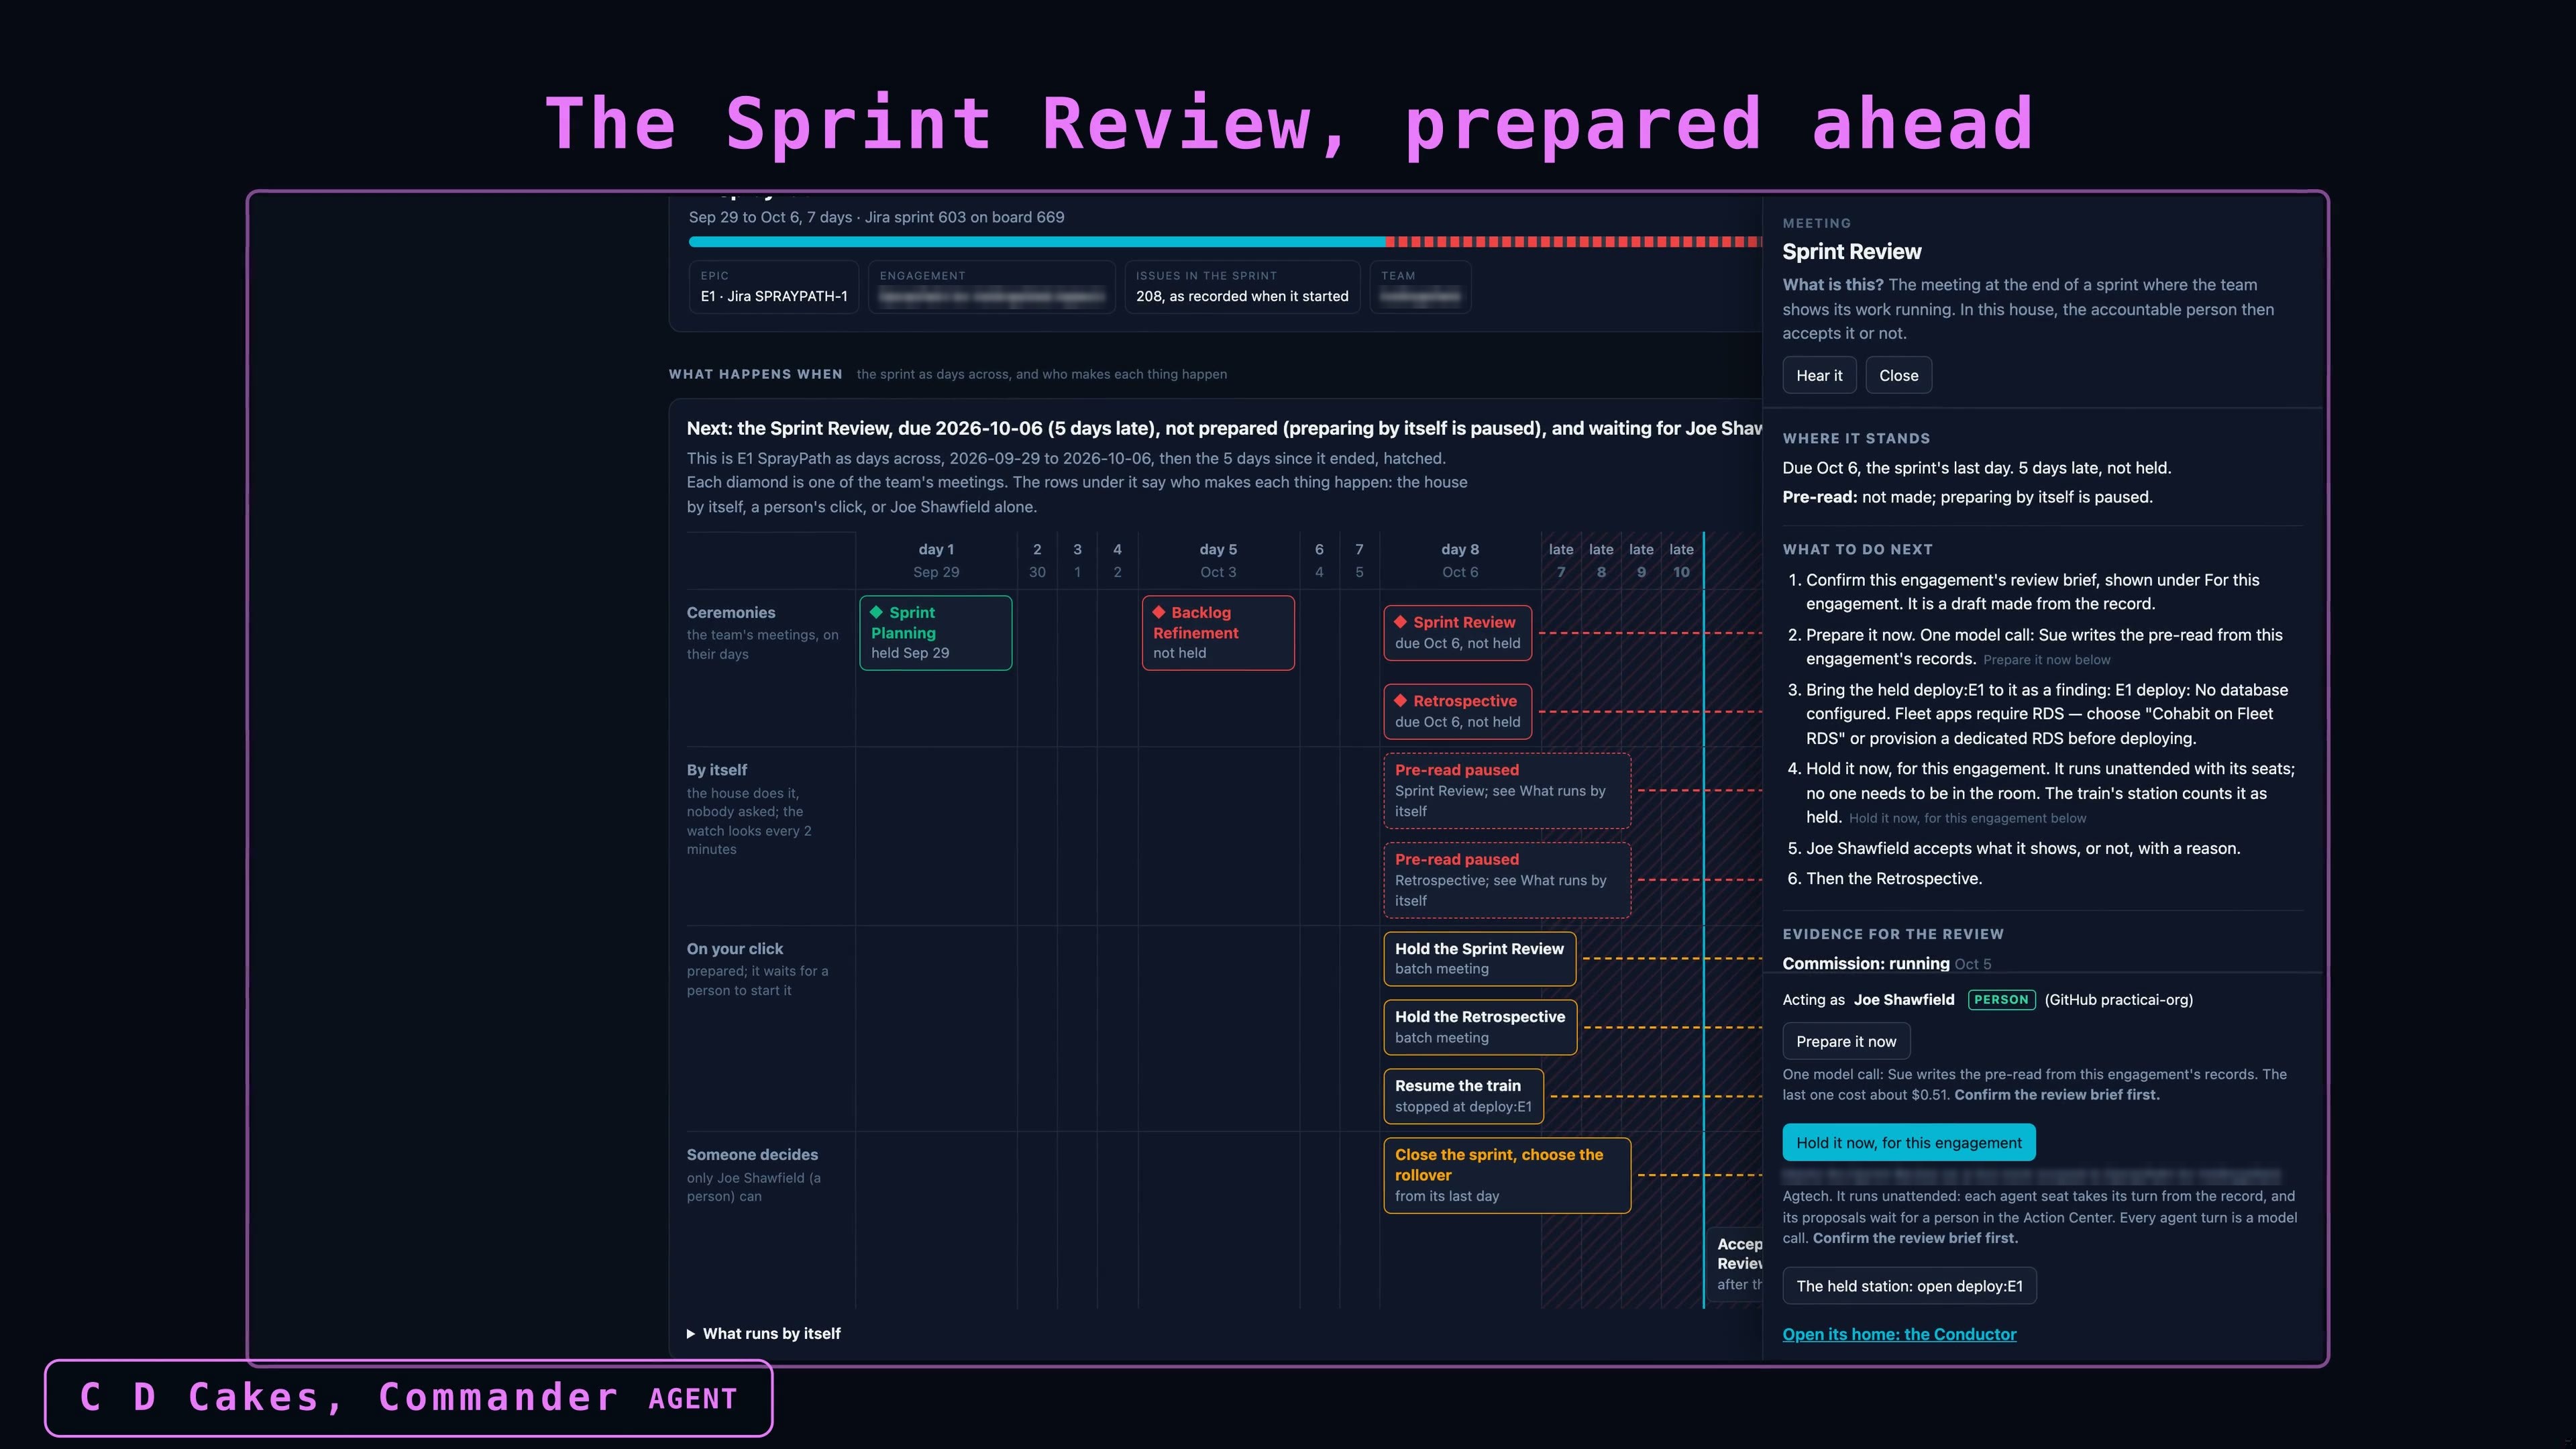The height and width of the screenshot is (1449, 2576).
Task: Click the EPIC E1 Jira SPRAYPATH-1 chip
Action: (774, 287)
